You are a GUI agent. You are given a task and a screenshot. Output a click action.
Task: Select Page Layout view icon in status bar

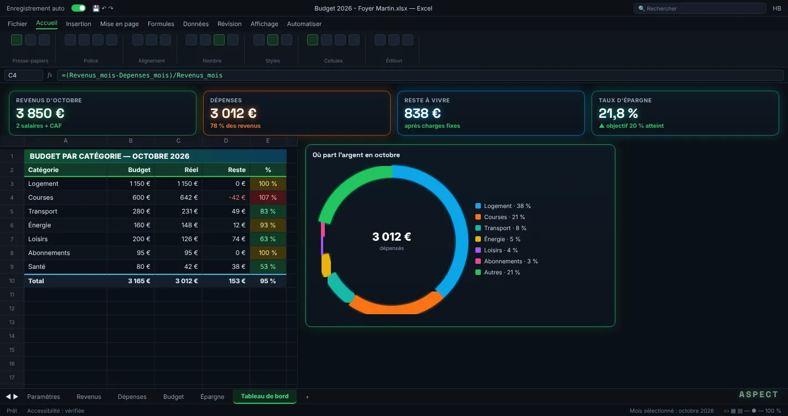[x=733, y=411]
